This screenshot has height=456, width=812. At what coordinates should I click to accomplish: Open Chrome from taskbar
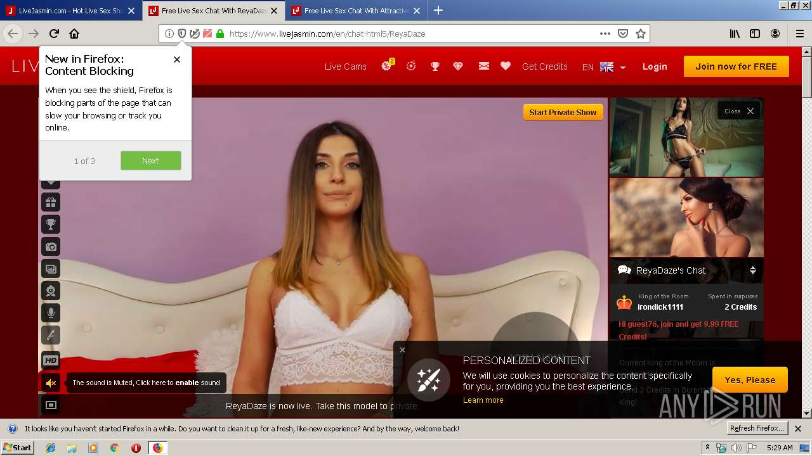pyautogui.click(x=114, y=448)
